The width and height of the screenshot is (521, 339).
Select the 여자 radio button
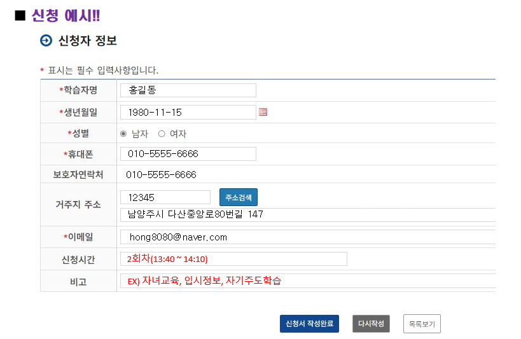(x=162, y=134)
